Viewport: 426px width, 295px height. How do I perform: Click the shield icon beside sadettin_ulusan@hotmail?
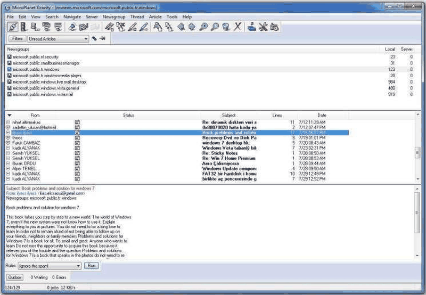click(x=8, y=127)
